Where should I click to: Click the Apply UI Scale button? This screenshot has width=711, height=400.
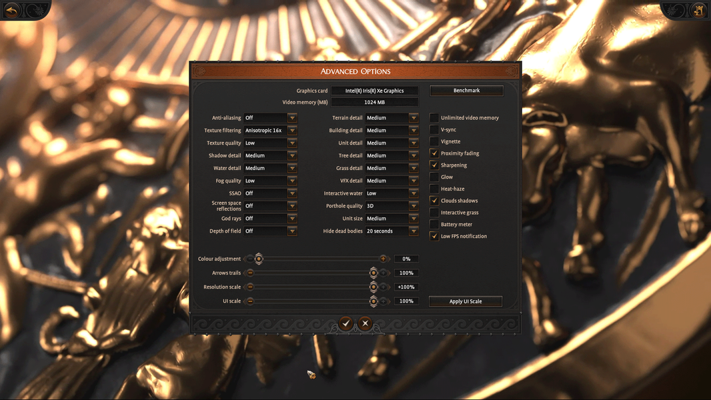point(466,301)
